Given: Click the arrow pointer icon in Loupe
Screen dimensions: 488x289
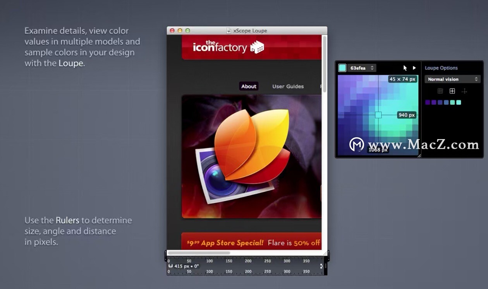Looking at the screenshot, I should [405, 68].
